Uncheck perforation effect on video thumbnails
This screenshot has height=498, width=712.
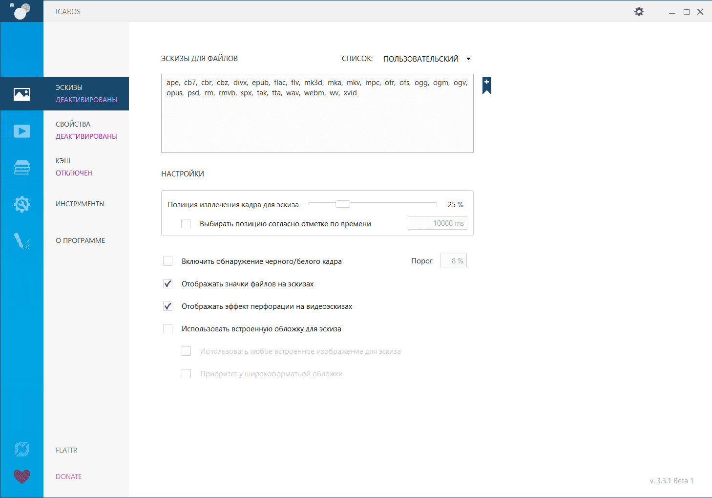[168, 306]
